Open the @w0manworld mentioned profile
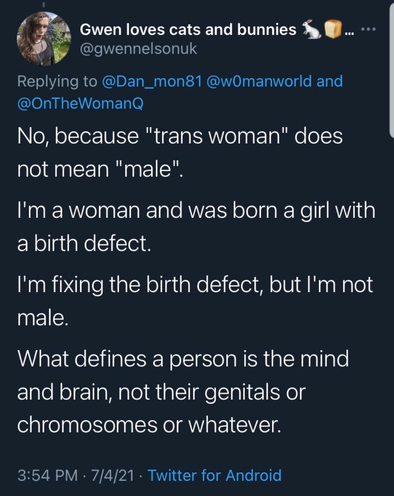 [259, 81]
